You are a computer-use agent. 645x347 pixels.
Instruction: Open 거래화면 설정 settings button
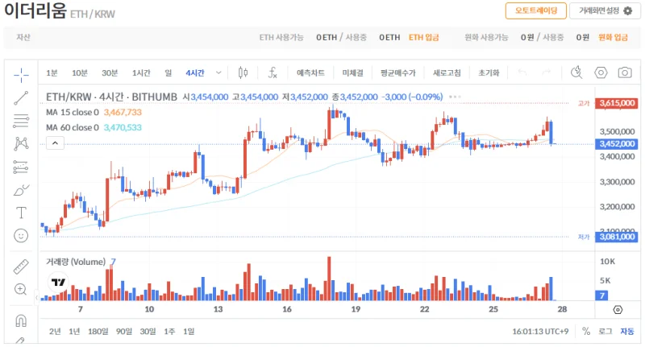[605, 10]
